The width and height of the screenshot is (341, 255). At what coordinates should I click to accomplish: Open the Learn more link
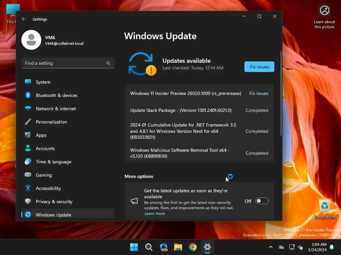pos(155,213)
